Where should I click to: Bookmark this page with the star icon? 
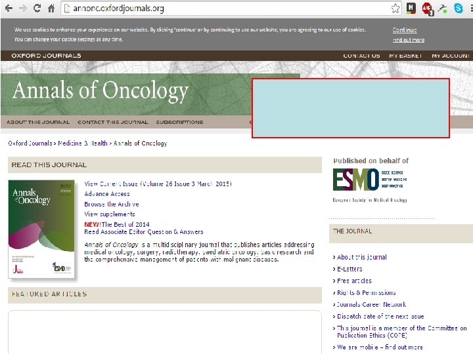(x=395, y=8)
